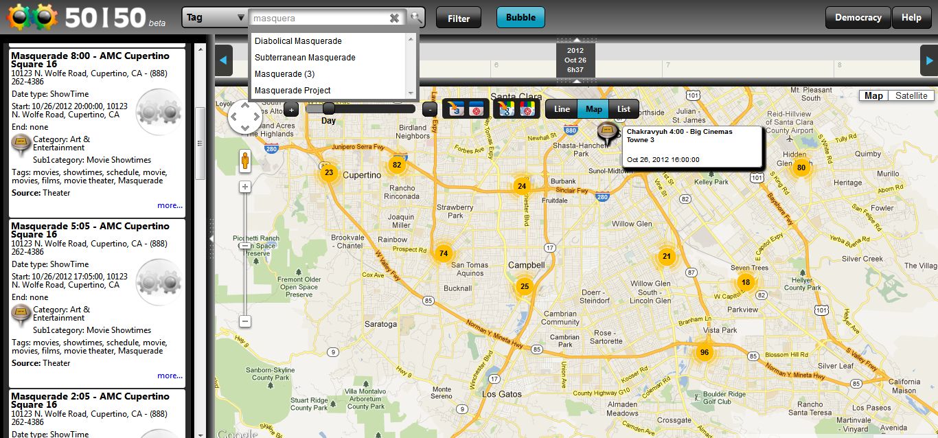938x438 pixels.
Task: Clear the search box with the X icon
Action: (394, 19)
